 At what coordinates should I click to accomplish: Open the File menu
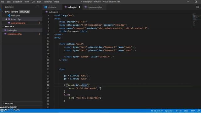click(3, 2)
